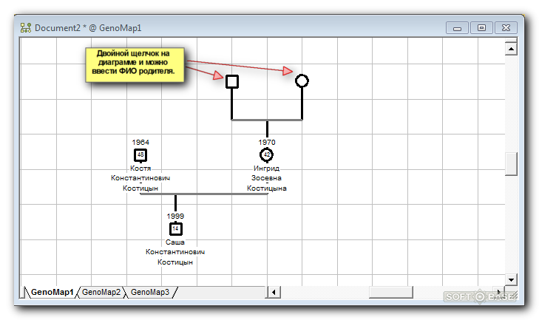Screen dimensions: 539x320
Task: Open the GenoMap2 tab
Action: 101,292
